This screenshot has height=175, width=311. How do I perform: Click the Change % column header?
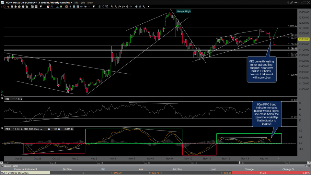288,169
